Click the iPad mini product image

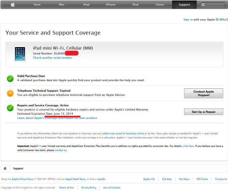pos(20,54)
